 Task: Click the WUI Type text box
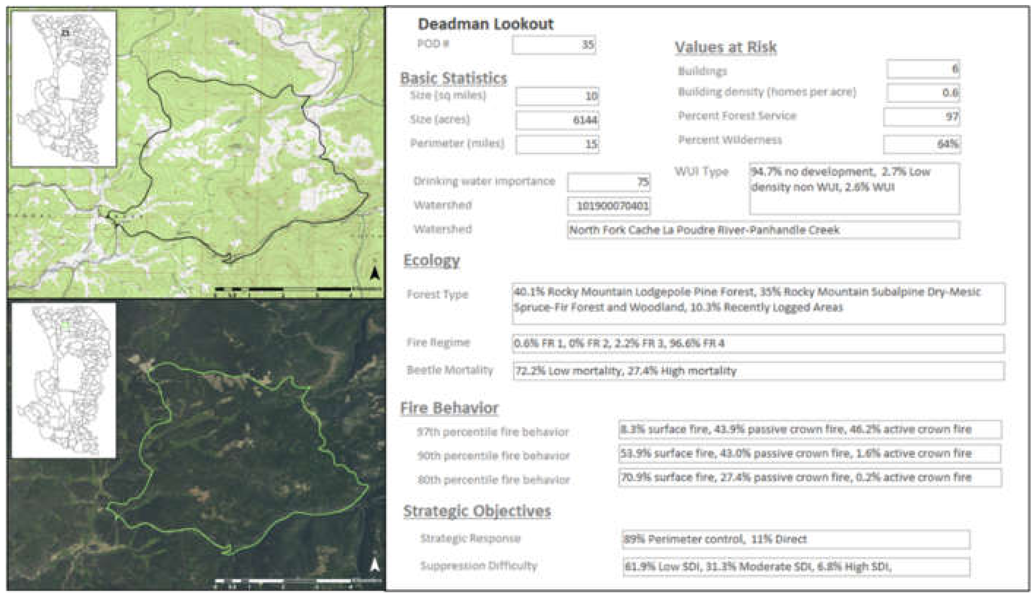click(x=854, y=189)
